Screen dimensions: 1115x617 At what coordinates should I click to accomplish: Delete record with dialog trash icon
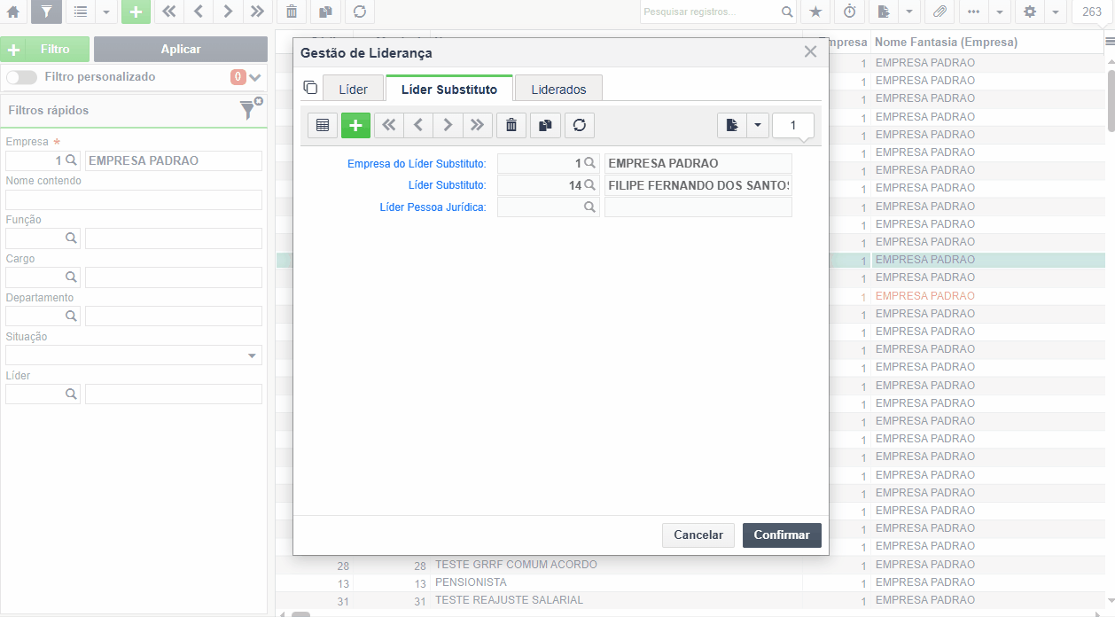coord(511,125)
